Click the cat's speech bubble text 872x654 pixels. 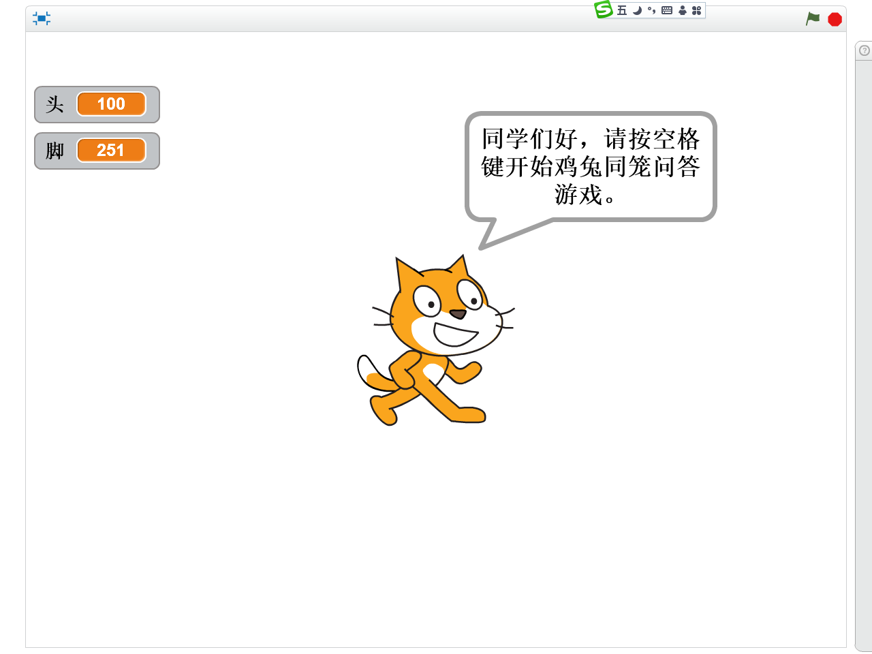tap(590, 166)
